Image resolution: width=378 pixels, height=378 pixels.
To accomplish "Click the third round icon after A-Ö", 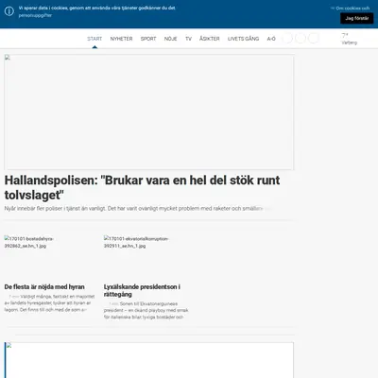I will pyautogui.click(x=314, y=39).
